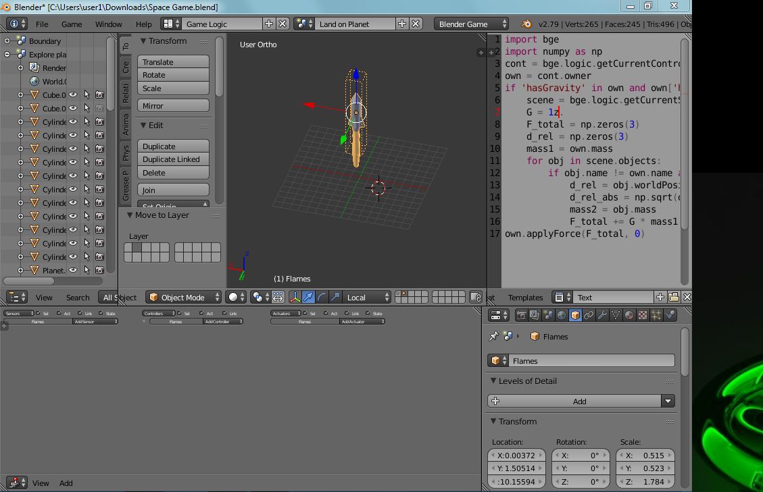
Task: Open the Modifiers tab (wrench icon)
Action: pyautogui.click(x=602, y=315)
